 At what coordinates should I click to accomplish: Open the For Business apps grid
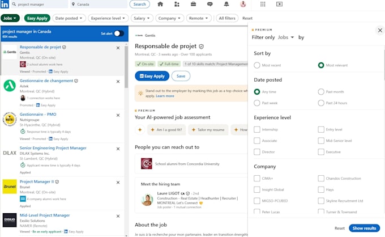pyautogui.click(x=263, y=4)
